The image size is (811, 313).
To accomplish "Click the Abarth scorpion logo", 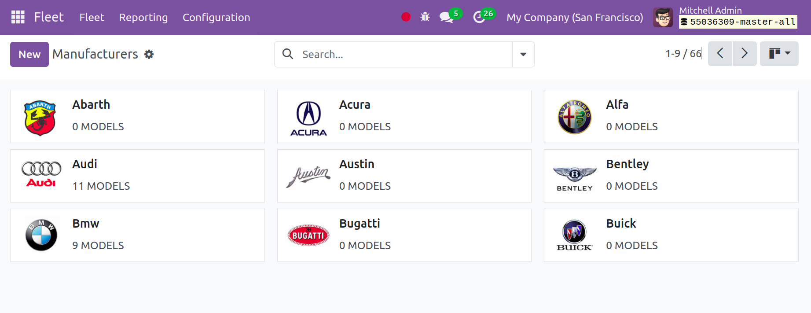I will [40, 118].
